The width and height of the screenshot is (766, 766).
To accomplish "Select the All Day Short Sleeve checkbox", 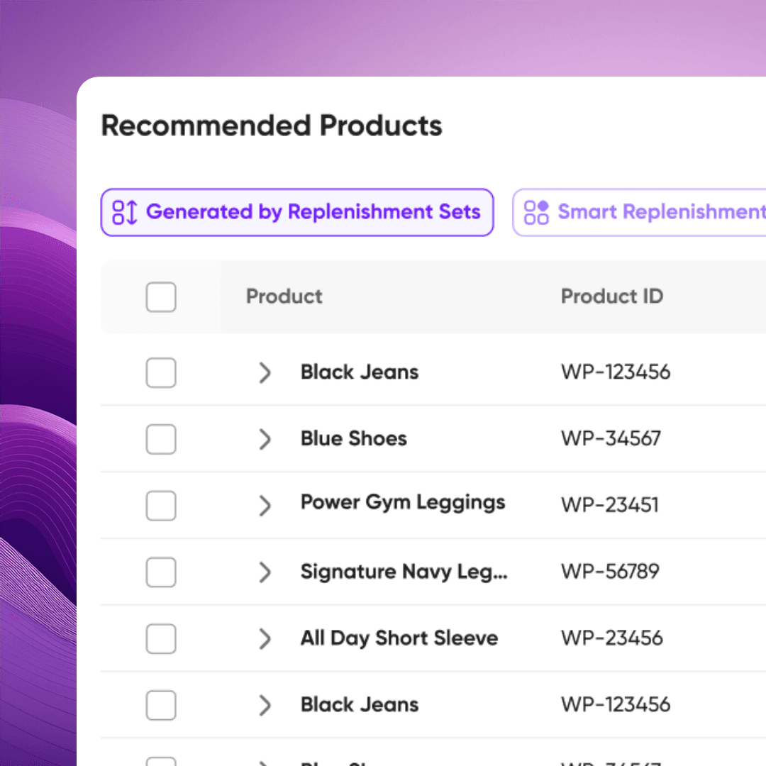I will pyautogui.click(x=161, y=638).
